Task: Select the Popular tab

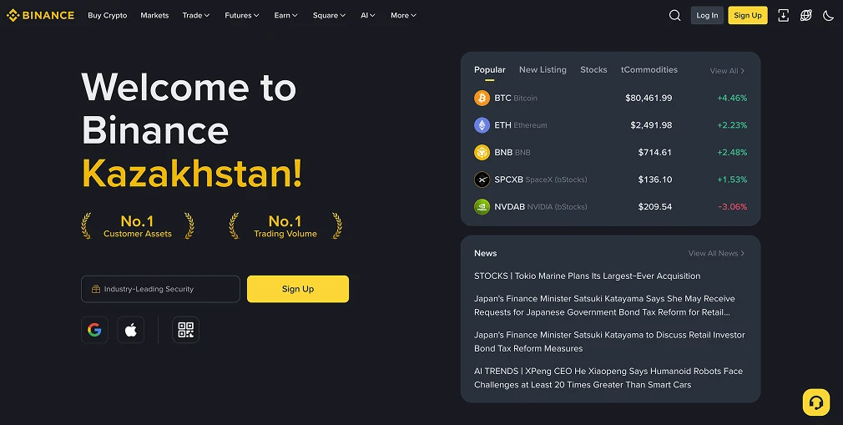Action: point(490,70)
